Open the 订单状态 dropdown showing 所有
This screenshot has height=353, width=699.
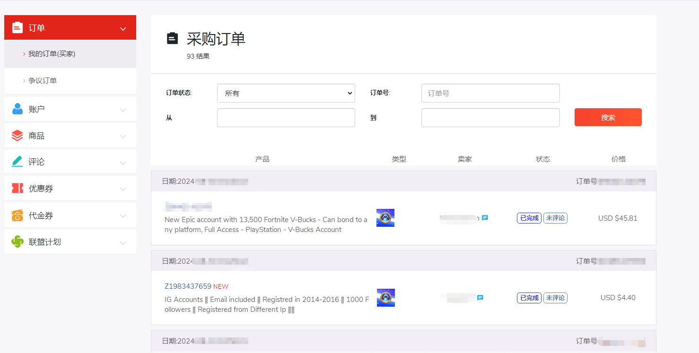tap(286, 93)
